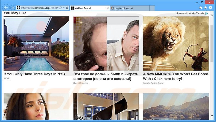This screenshot has height=122, width=216.
Task: Click 'If You Only Have Three Days in NYC'
Action: click(34, 74)
